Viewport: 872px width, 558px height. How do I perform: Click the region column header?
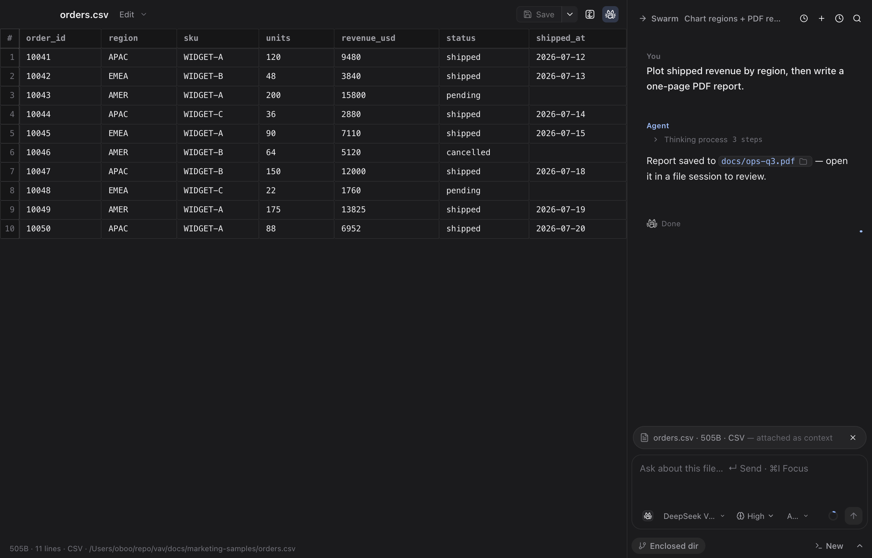[x=139, y=38]
